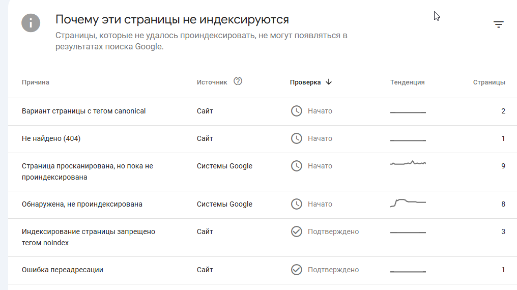
Task: Open Вариант страницы с тегом canonical row
Action: [x=84, y=111]
